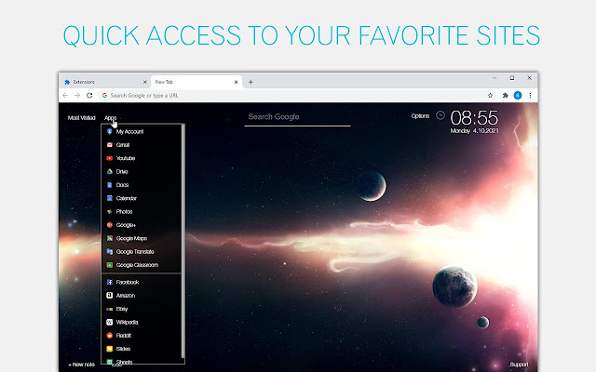Click the 08:55 clock display

click(474, 118)
